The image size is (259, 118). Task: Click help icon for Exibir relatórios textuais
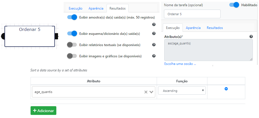[154, 45]
